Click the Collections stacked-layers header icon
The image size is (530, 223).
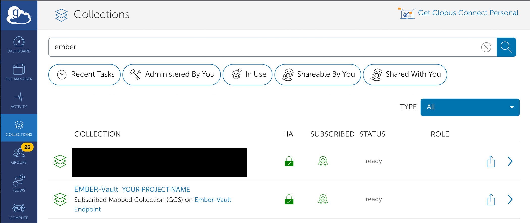(x=61, y=15)
